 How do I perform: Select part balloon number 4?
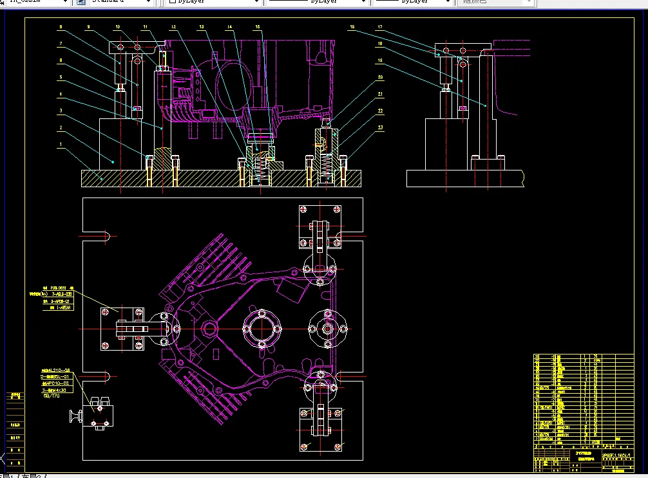pos(61,94)
